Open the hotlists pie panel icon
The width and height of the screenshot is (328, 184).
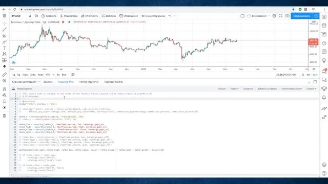pos(324,43)
